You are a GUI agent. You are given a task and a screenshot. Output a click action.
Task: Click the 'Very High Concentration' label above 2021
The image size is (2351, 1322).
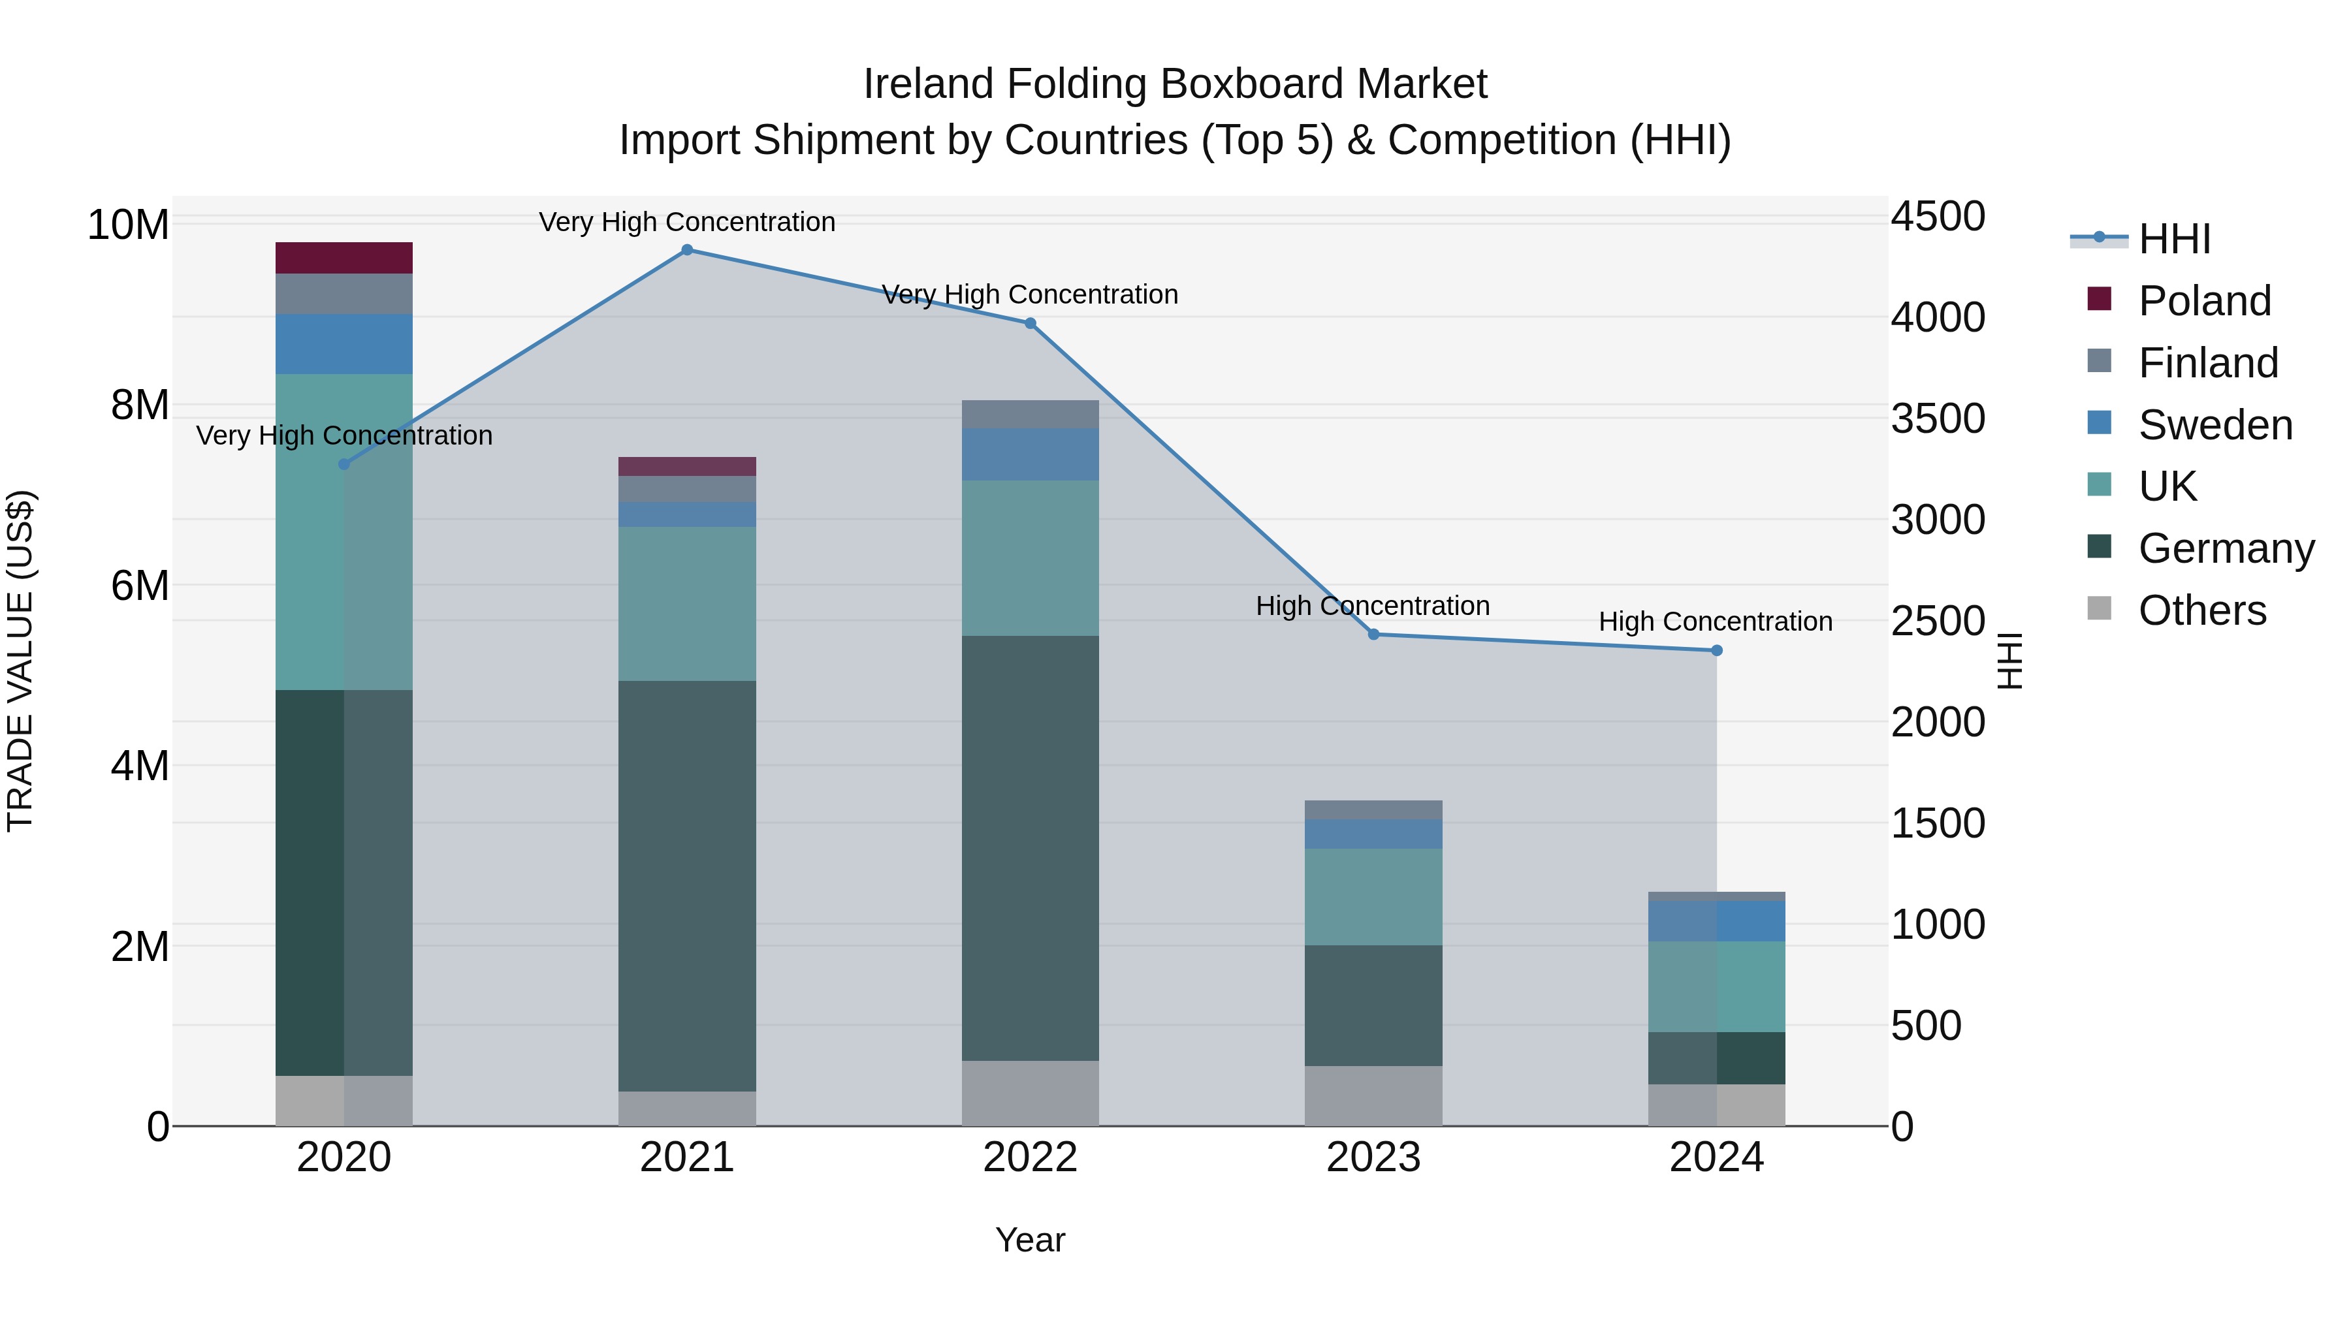pos(687,222)
